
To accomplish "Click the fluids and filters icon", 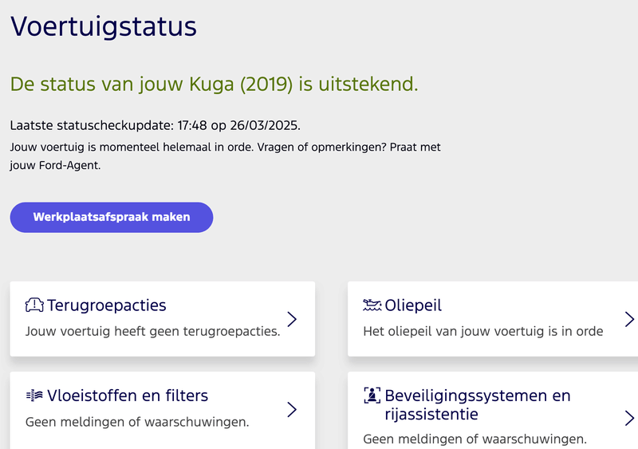I will (34, 395).
